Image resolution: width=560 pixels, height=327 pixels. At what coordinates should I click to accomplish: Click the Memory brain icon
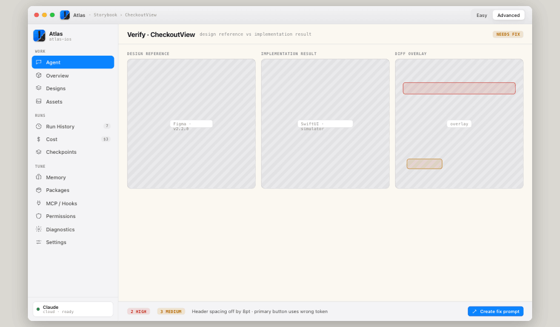39,177
